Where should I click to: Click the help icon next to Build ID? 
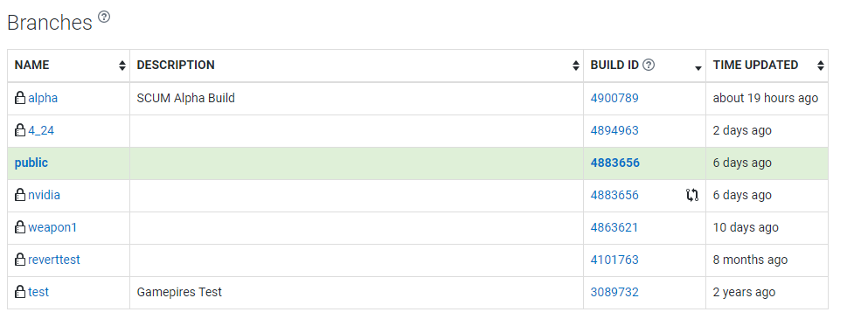[x=648, y=66]
